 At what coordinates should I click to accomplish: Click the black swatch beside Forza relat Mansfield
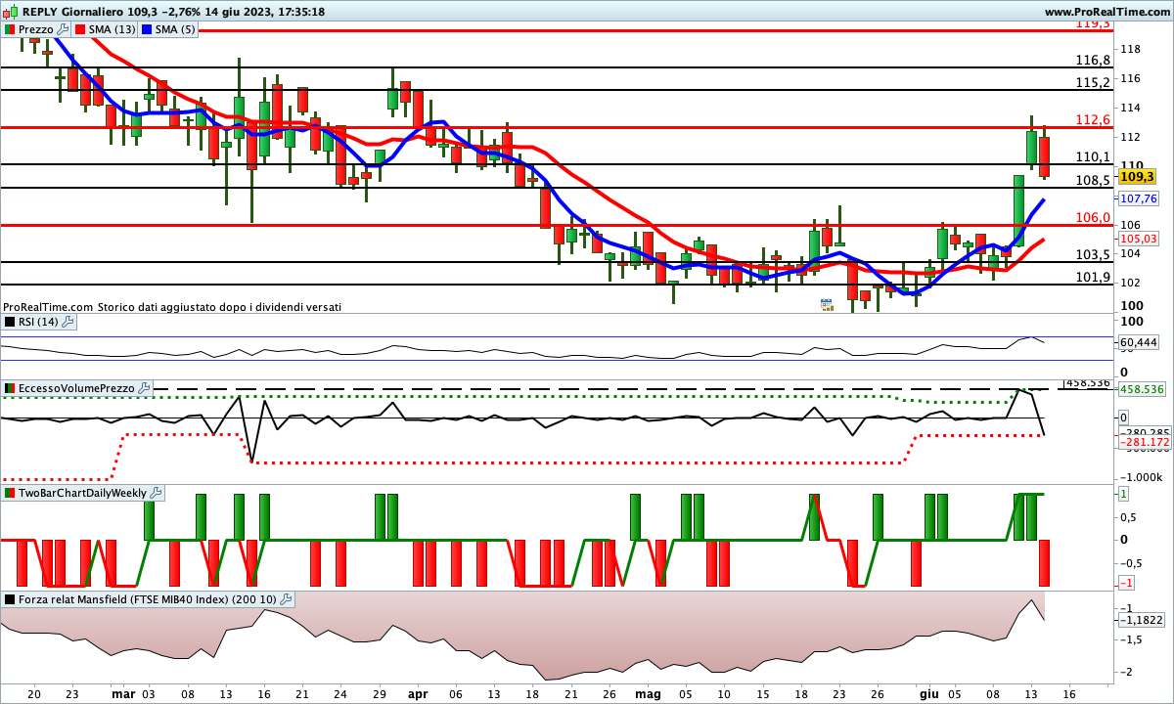click(x=11, y=598)
